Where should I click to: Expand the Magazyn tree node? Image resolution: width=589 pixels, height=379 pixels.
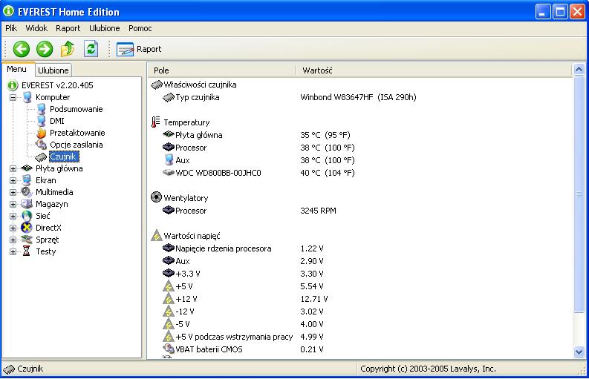13,204
